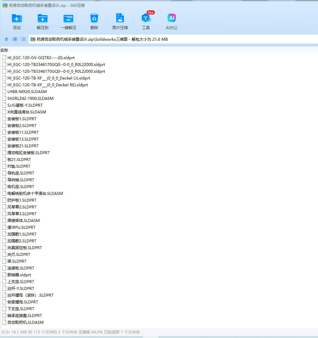The width and height of the screenshot is (318, 338).
Task: Switch to icon view mode button
Action: coord(15,39)
